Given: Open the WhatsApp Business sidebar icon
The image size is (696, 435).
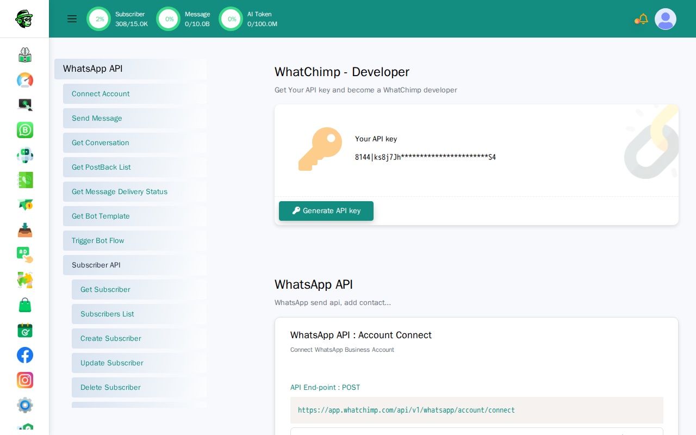Looking at the screenshot, I should tap(25, 130).
